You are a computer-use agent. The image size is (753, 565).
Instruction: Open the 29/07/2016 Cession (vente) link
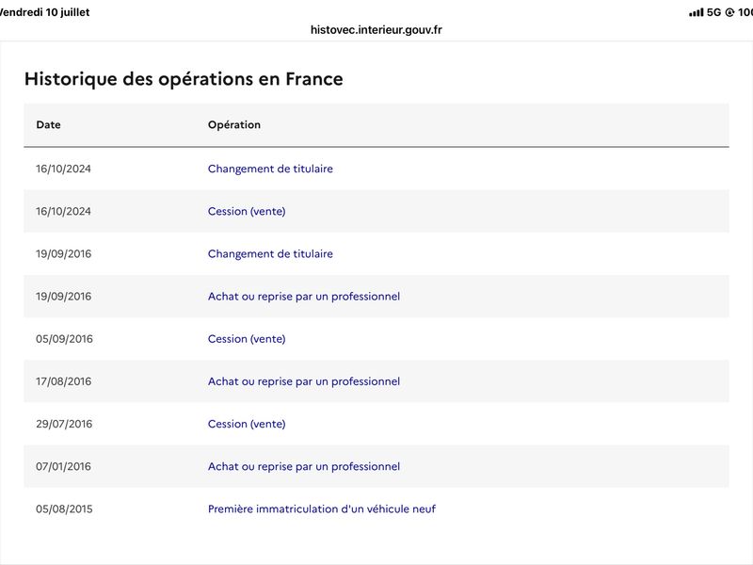247,424
